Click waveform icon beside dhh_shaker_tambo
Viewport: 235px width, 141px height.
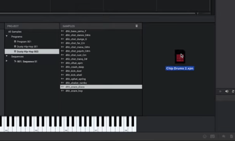click(63, 83)
